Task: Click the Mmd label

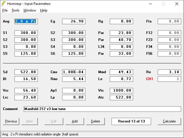Action: 102,72
